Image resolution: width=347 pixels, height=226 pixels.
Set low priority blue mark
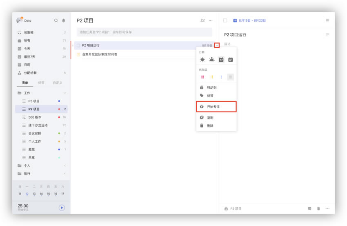221,77
